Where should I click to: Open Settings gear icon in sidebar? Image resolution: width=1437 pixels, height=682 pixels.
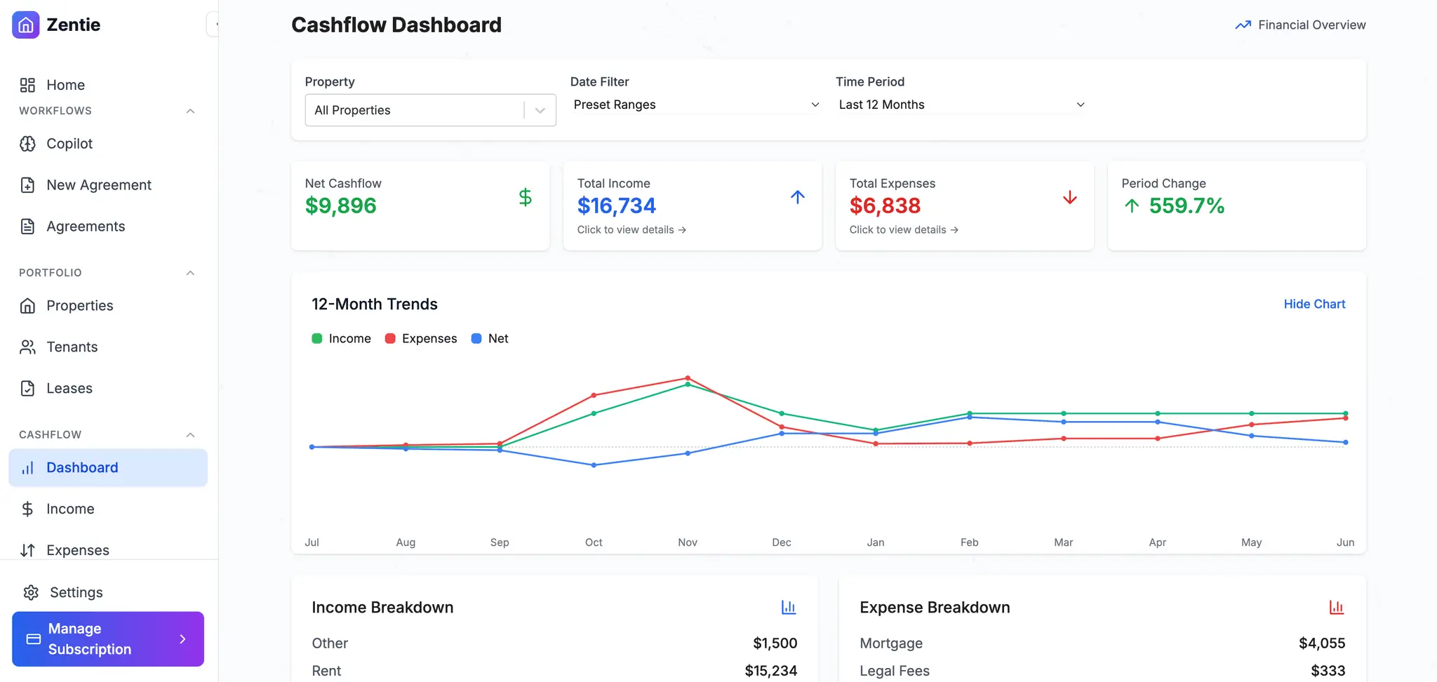pyautogui.click(x=31, y=593)
